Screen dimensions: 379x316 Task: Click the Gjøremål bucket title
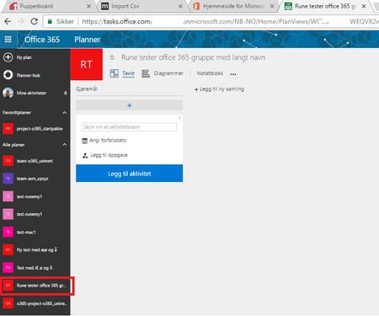(x=87, y=89)
